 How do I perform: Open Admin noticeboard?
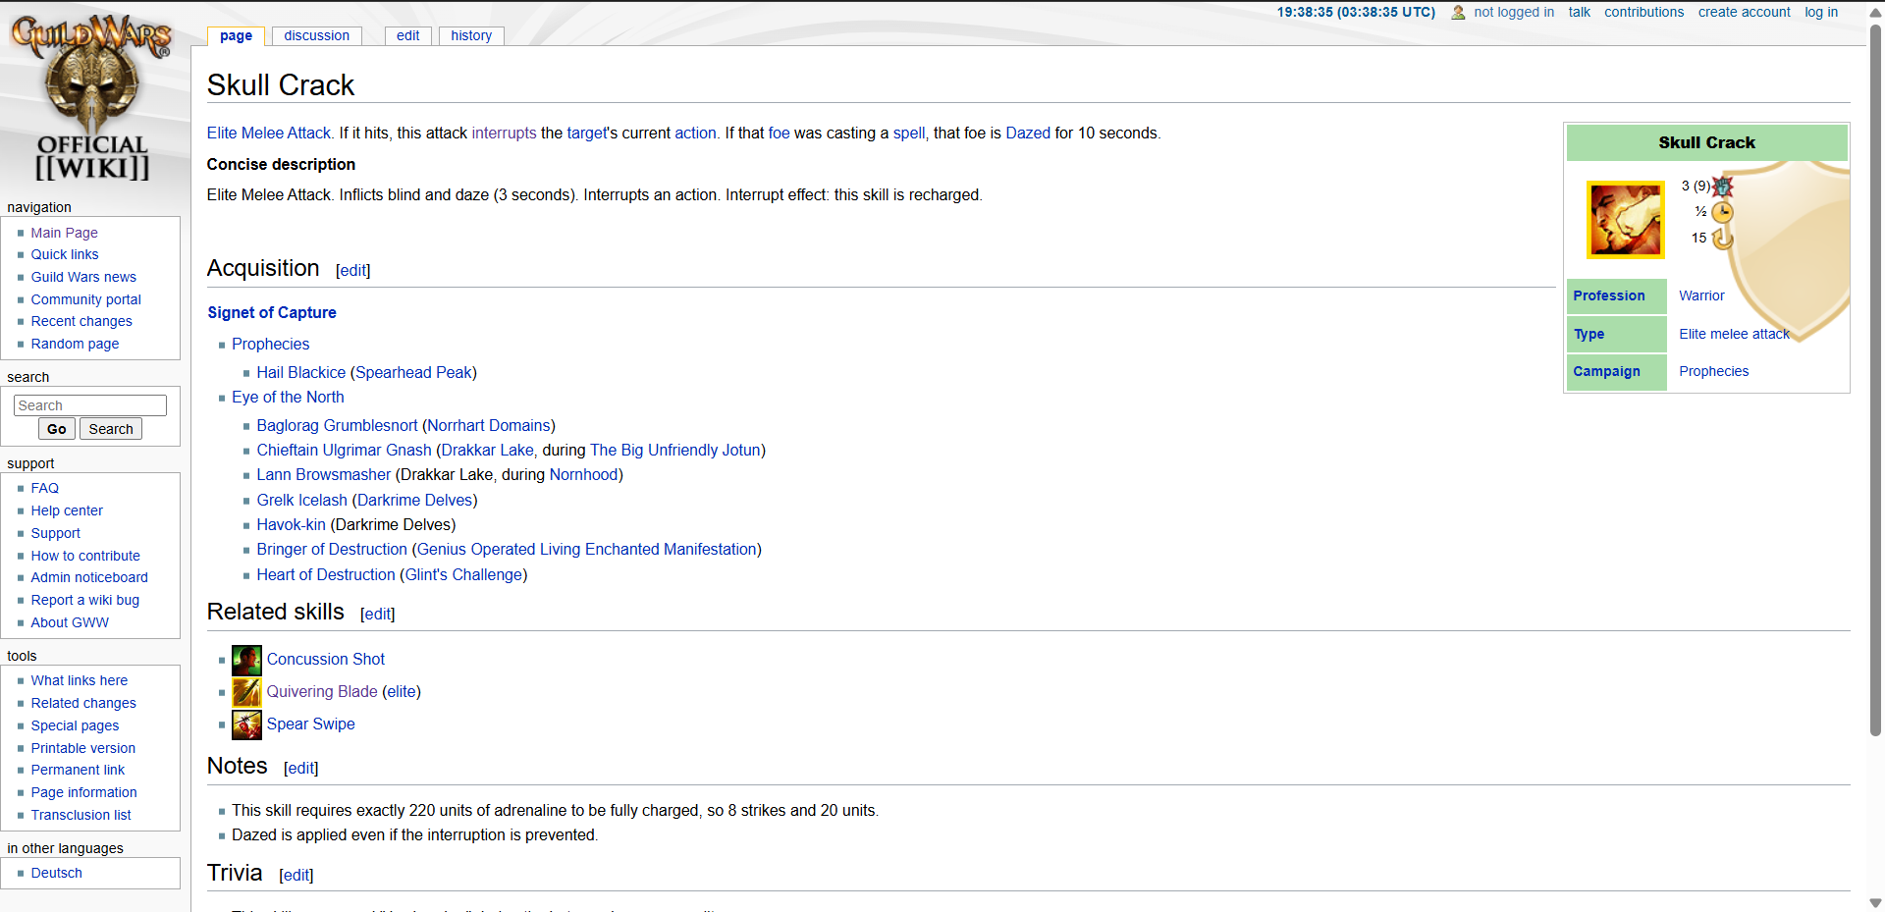[88, 577]
